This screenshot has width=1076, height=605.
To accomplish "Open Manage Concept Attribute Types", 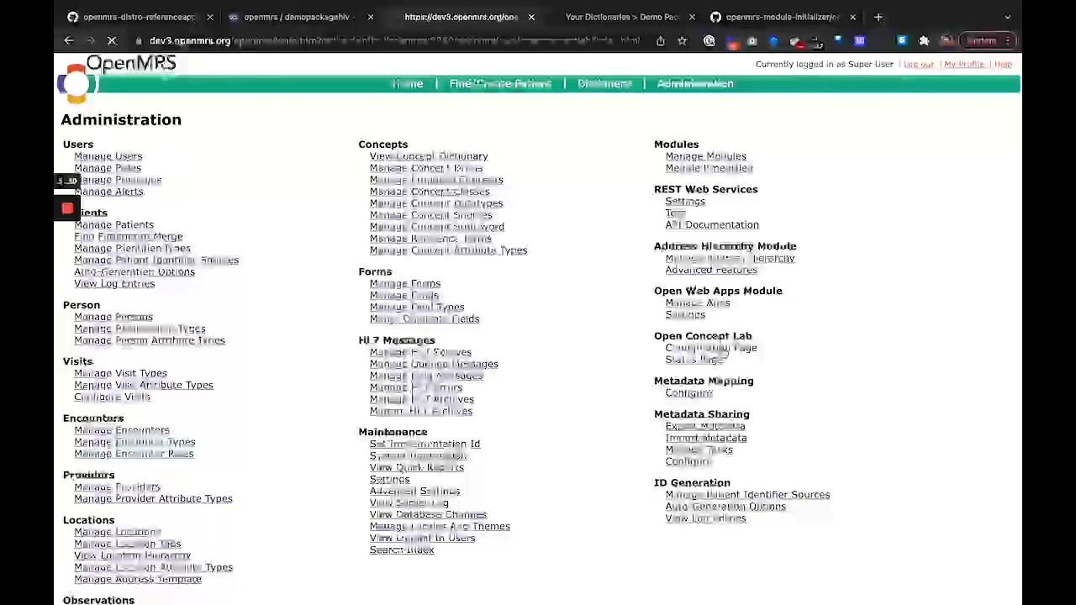I will [x=448, y=250].
